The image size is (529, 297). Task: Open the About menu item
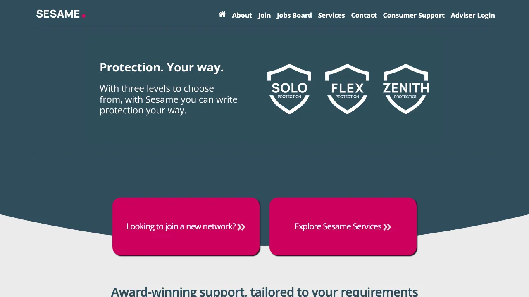coord(242,15)
